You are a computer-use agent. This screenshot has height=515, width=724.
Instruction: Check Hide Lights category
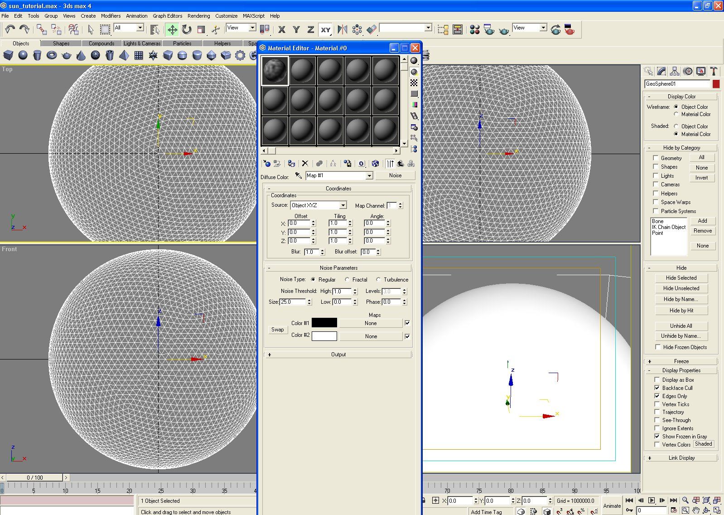[x=656, y=175]
